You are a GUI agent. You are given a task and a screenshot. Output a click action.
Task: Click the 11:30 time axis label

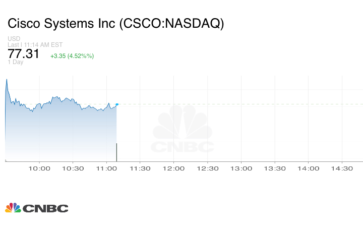(140, 168)
